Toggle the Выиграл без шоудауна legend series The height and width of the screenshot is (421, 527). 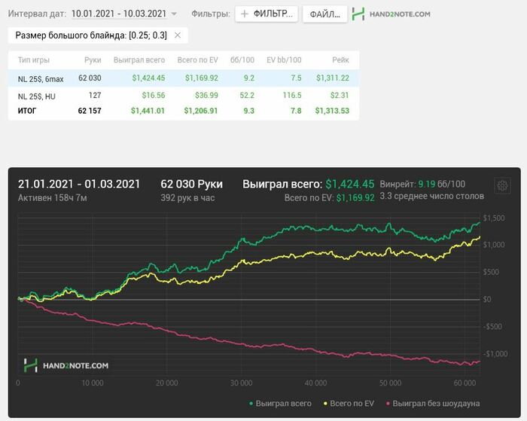(433, 403)
